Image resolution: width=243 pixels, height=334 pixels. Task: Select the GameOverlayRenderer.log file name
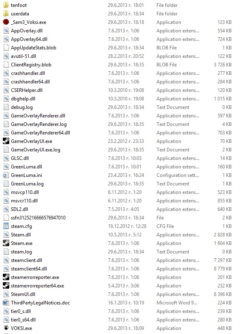point(39,124)
